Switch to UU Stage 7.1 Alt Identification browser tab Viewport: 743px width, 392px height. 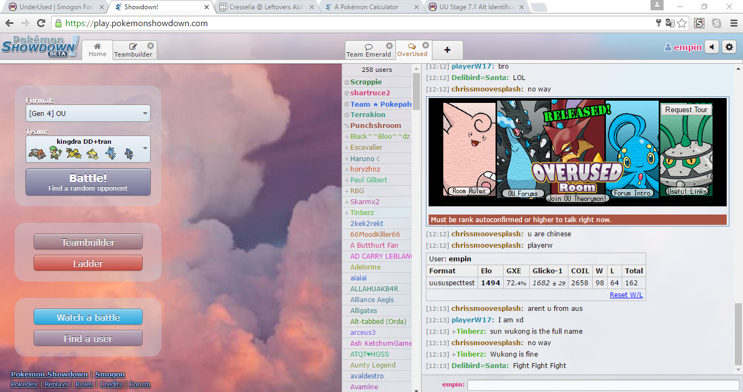[x=476, y=7]
